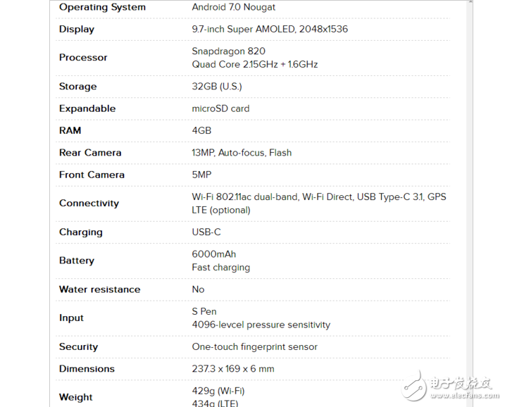Click the Processor row label
Viewport: 505px width, 407px height.
pos(83,58)
